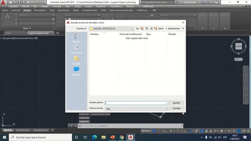Create a new folder via dialog toolbar

click(156, 29)
